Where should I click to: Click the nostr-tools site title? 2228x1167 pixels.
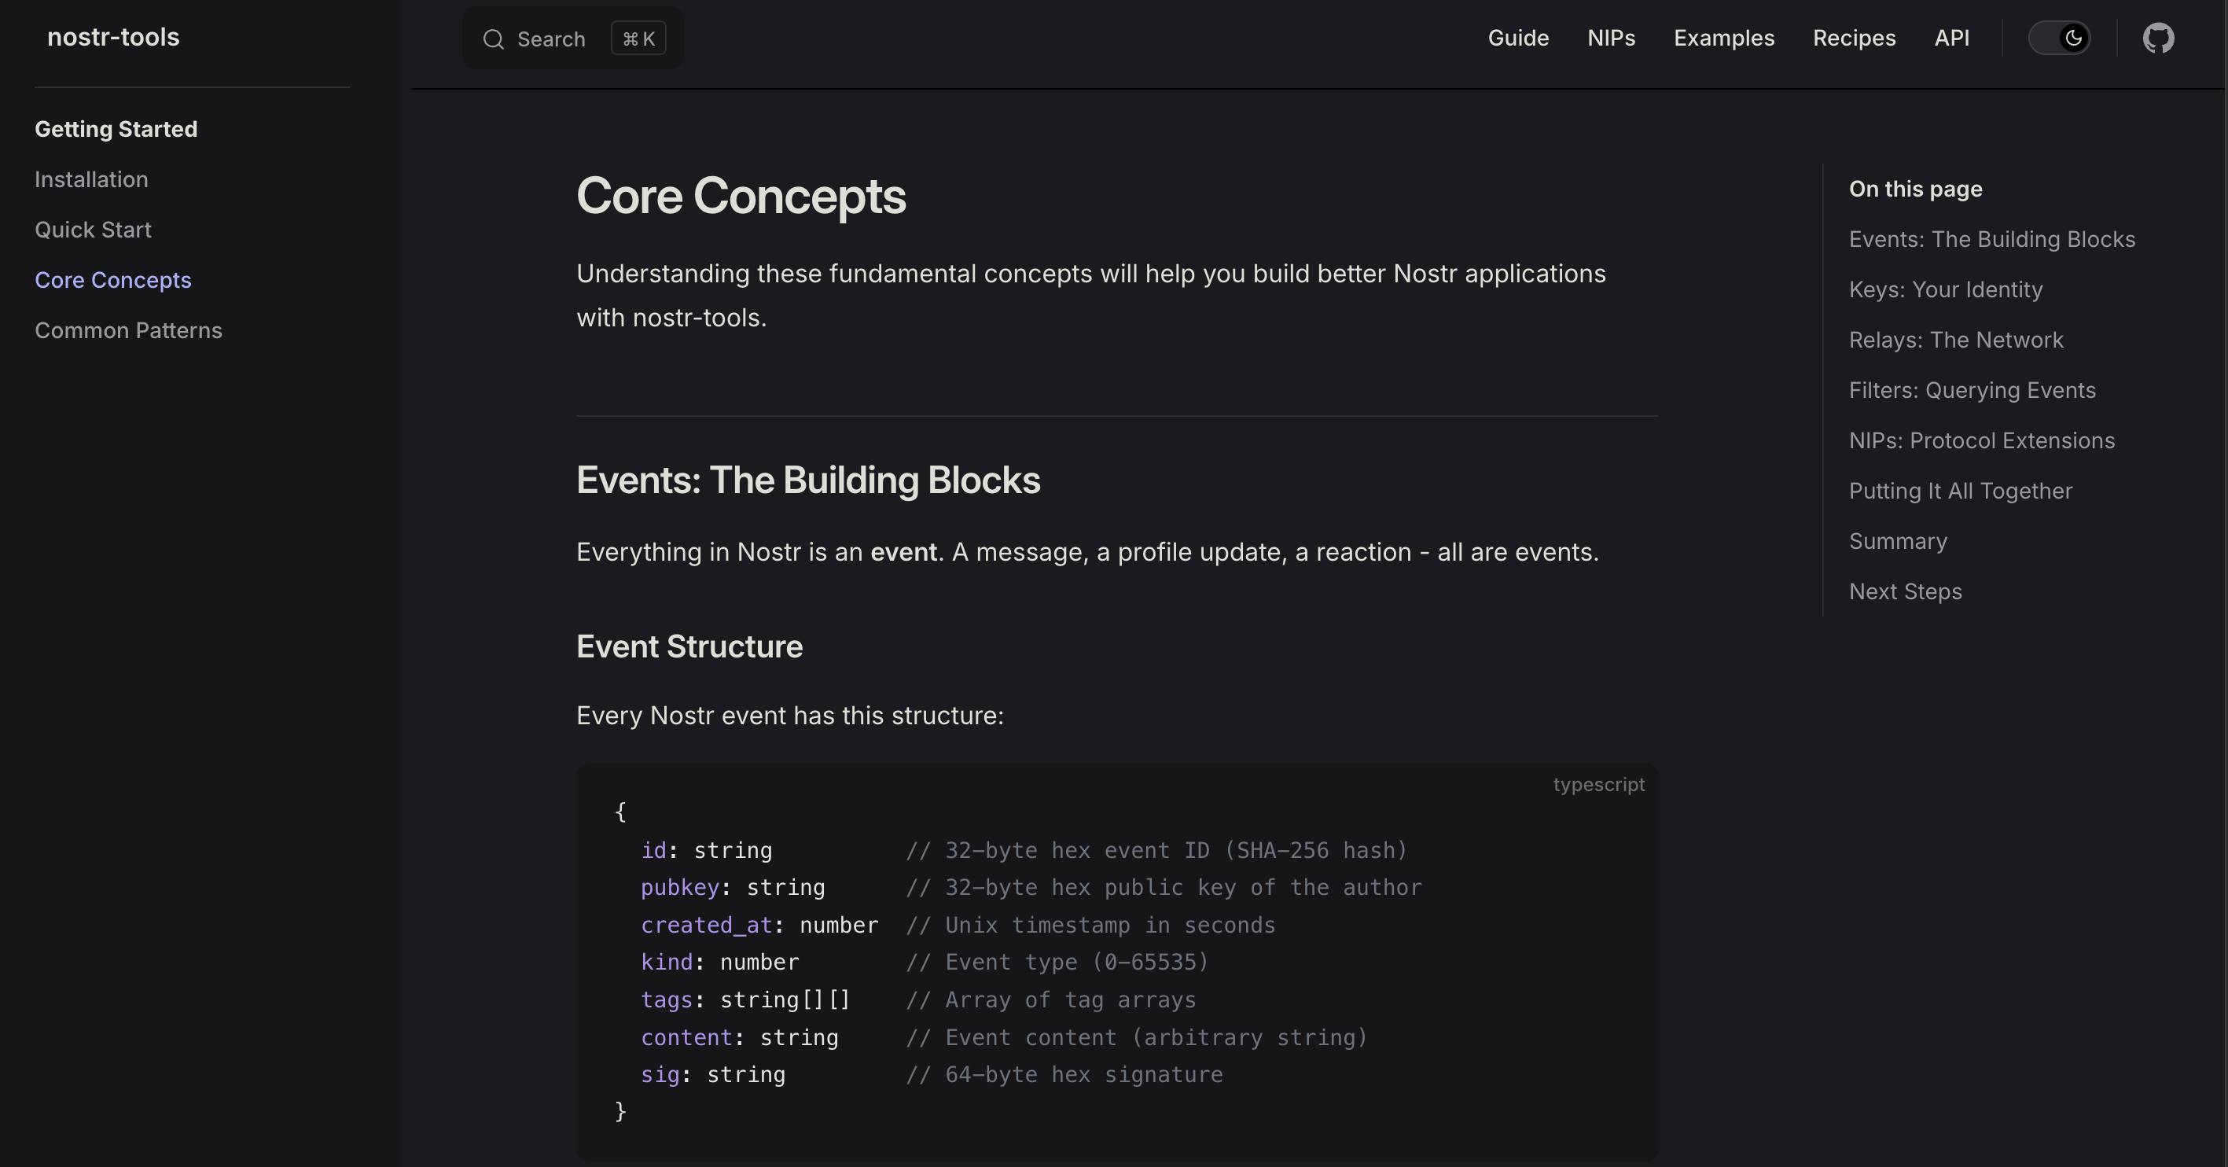click(x=113, y=37)
